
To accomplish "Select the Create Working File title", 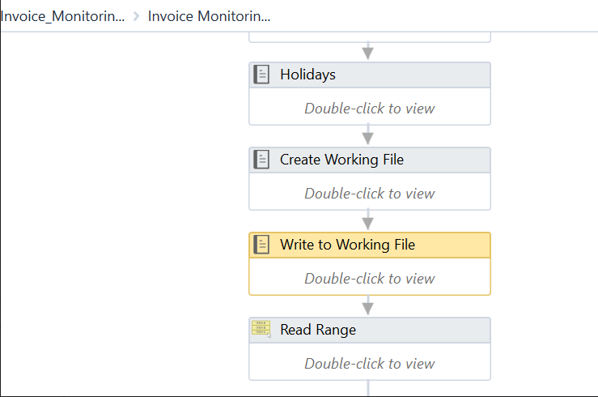I will 341,160.
